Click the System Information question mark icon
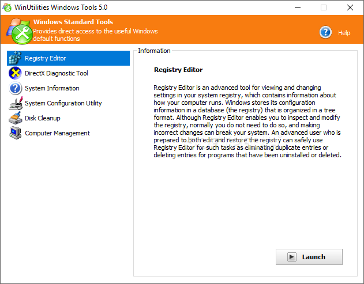 click(x=15, y=88)
